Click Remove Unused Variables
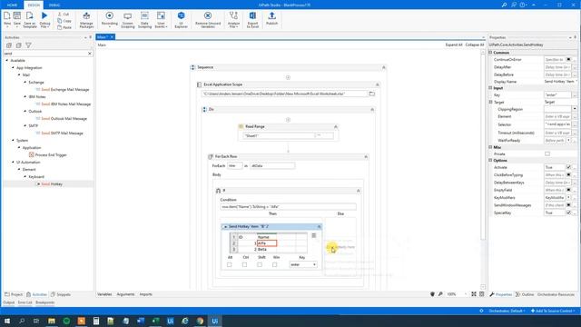The width and height of the screenshot is (581, 327). [x=208, y=20]
